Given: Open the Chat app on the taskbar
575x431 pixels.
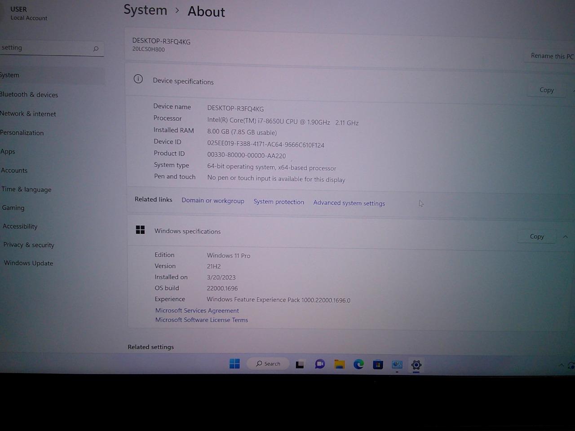Looking at the screenshot, I should click(x=320, y=364).
